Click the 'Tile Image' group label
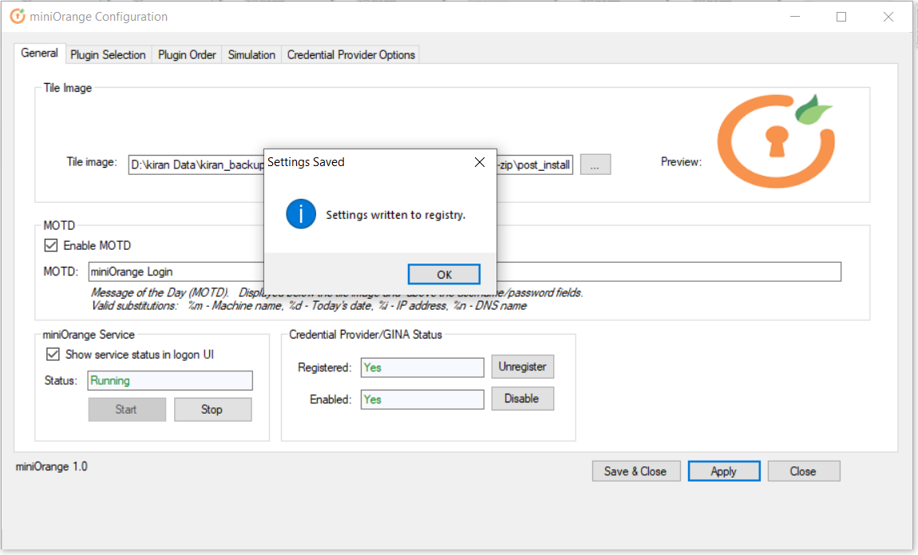Viewport: 918px width, 555px height. click(67, 88)
